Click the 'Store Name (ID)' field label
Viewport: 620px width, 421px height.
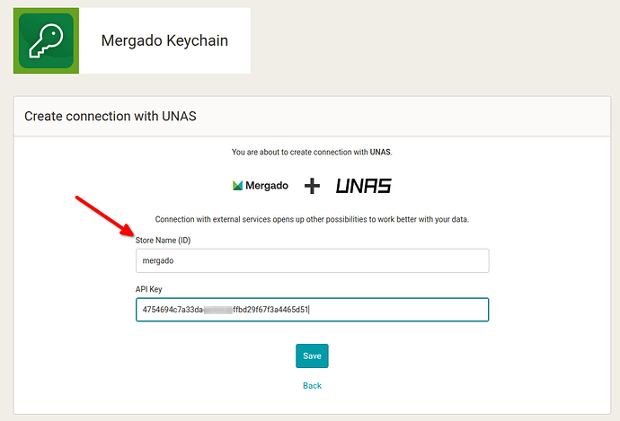tap(163, 241)
